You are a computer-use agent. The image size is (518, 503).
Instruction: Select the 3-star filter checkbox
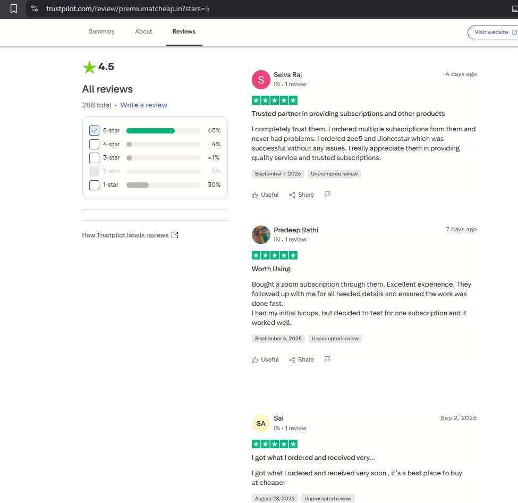94,158
